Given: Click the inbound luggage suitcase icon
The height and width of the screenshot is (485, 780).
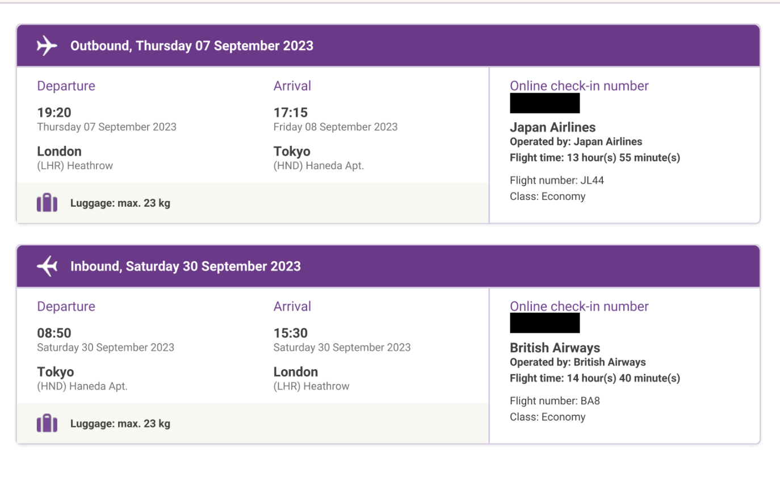Looking at the screenshot, I should coord(47,423).
